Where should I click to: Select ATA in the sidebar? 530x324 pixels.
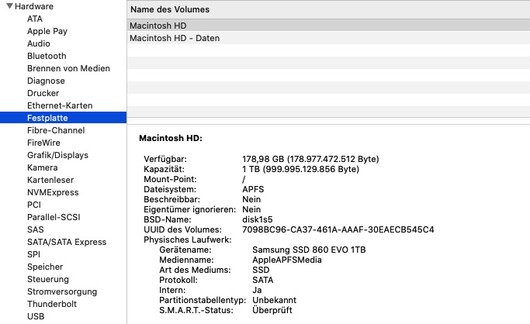35,19
